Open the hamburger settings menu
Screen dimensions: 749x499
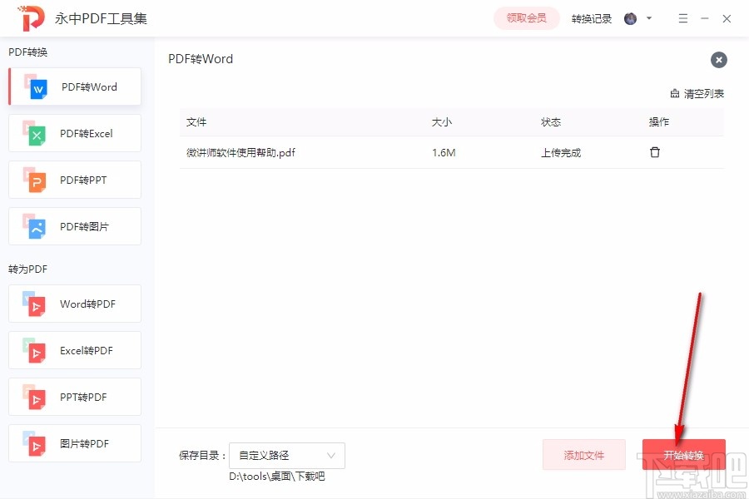(x=682, y=17)
